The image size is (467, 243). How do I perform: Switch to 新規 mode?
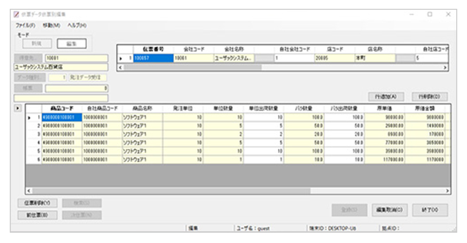coord(36,43)
